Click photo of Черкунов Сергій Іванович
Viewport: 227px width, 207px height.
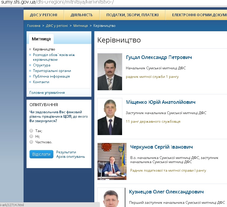112,161
